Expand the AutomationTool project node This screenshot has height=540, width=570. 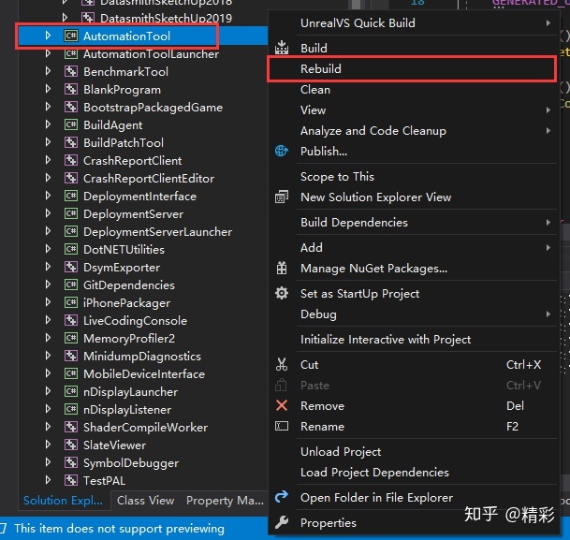[48, 36]
